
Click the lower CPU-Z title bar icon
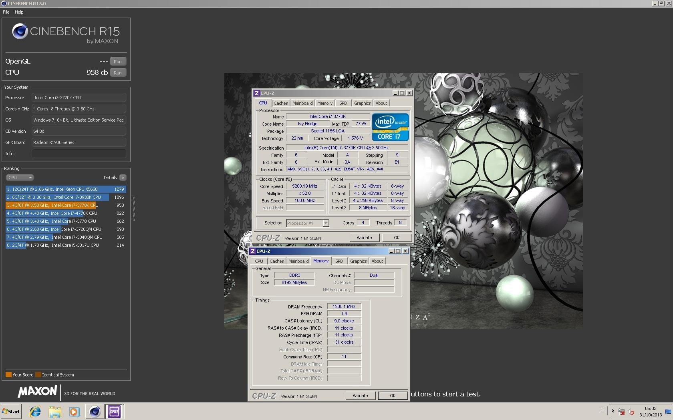pos(253,251)
